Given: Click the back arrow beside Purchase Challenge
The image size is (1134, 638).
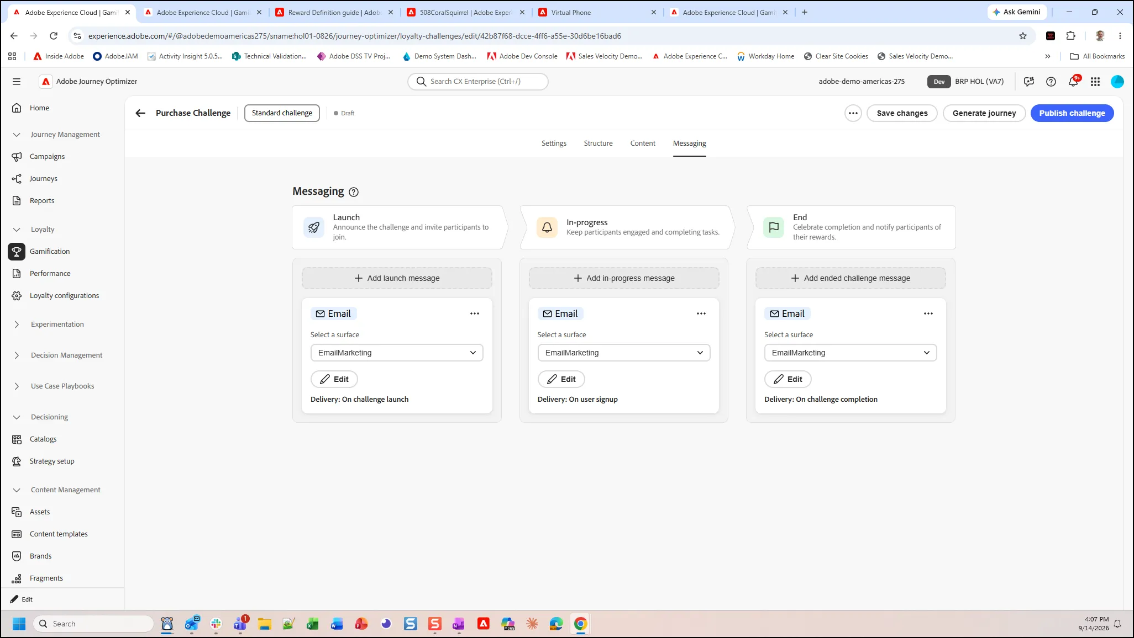Looking at the screenshot, I should click(140, 113).
